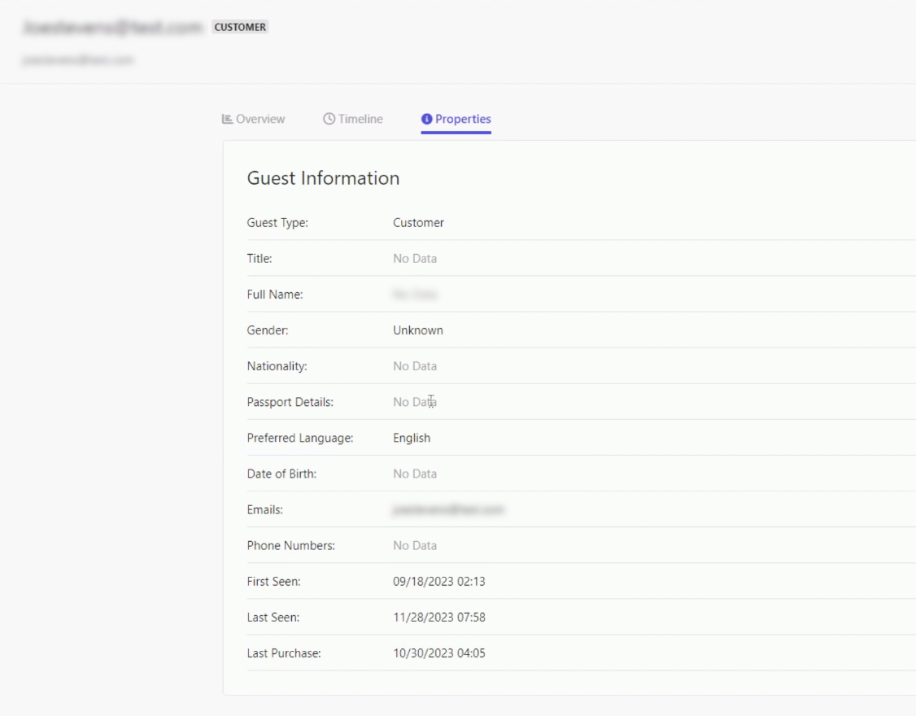Click the Phone Numbers No Data field
Image resolution: width=916 pixels, height=716 pixels.
point(414,545)
